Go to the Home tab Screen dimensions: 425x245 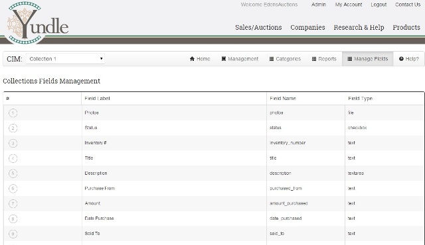[200, 59]
